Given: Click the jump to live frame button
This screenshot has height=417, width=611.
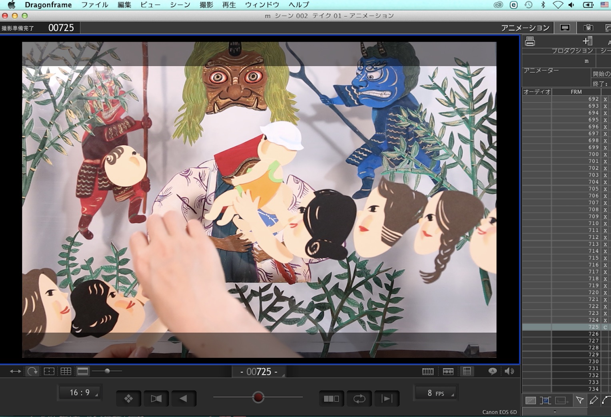Looking at the screenshot, I should pos(387,398).
